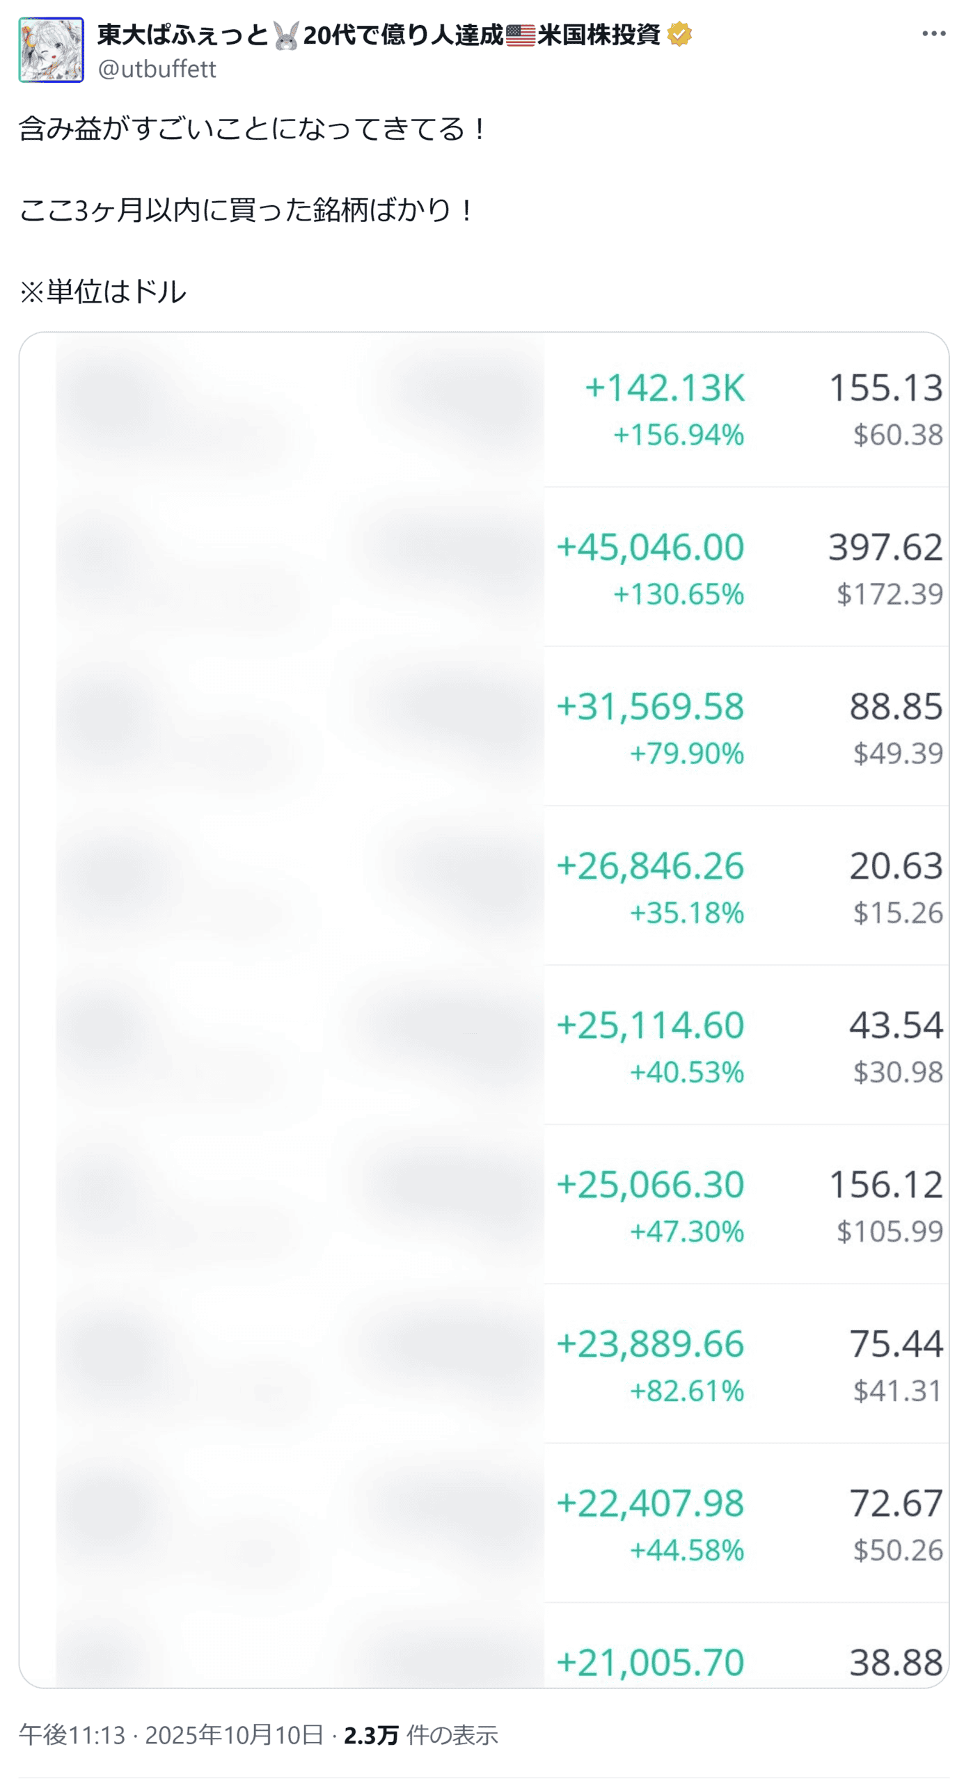Open the 東大ぱふぇっと display name profile link
Viewport: 964px width, 1781px height.
click(182, 34)
